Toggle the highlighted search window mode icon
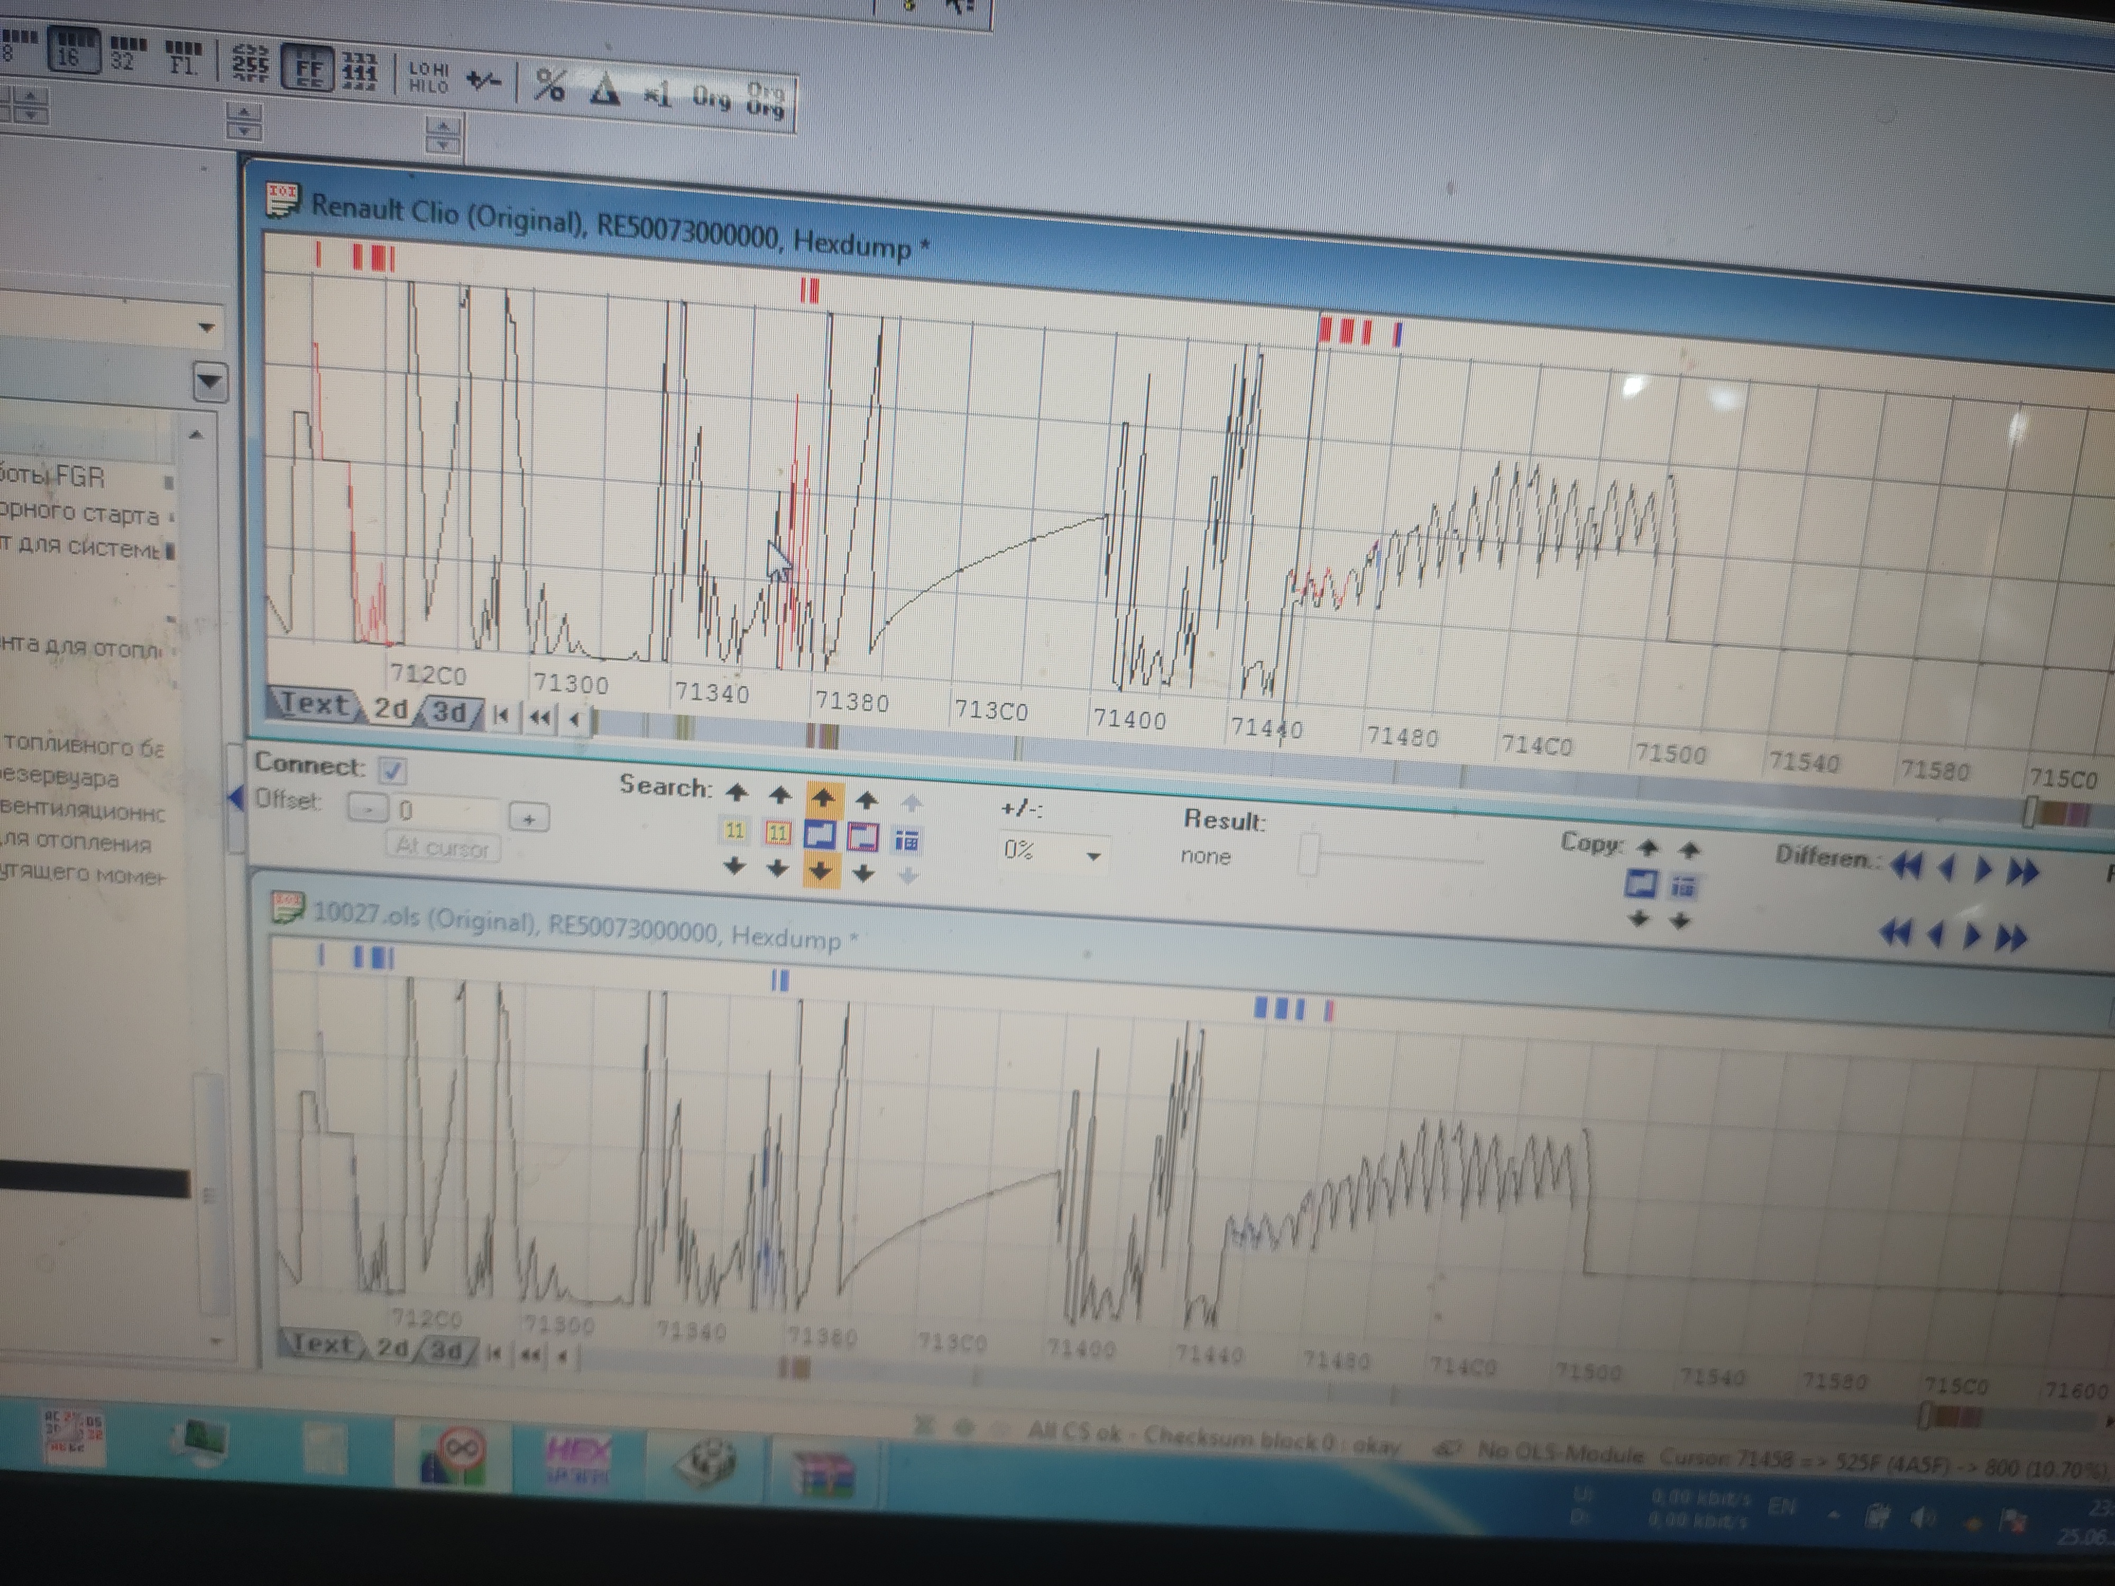2115x1586 pixels. pyautogui.click(x=821, y=835)
